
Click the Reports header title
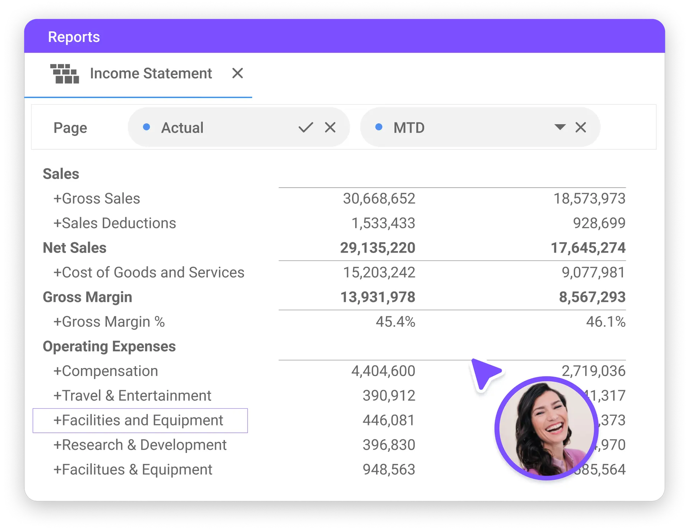click(x=74, y=37)
